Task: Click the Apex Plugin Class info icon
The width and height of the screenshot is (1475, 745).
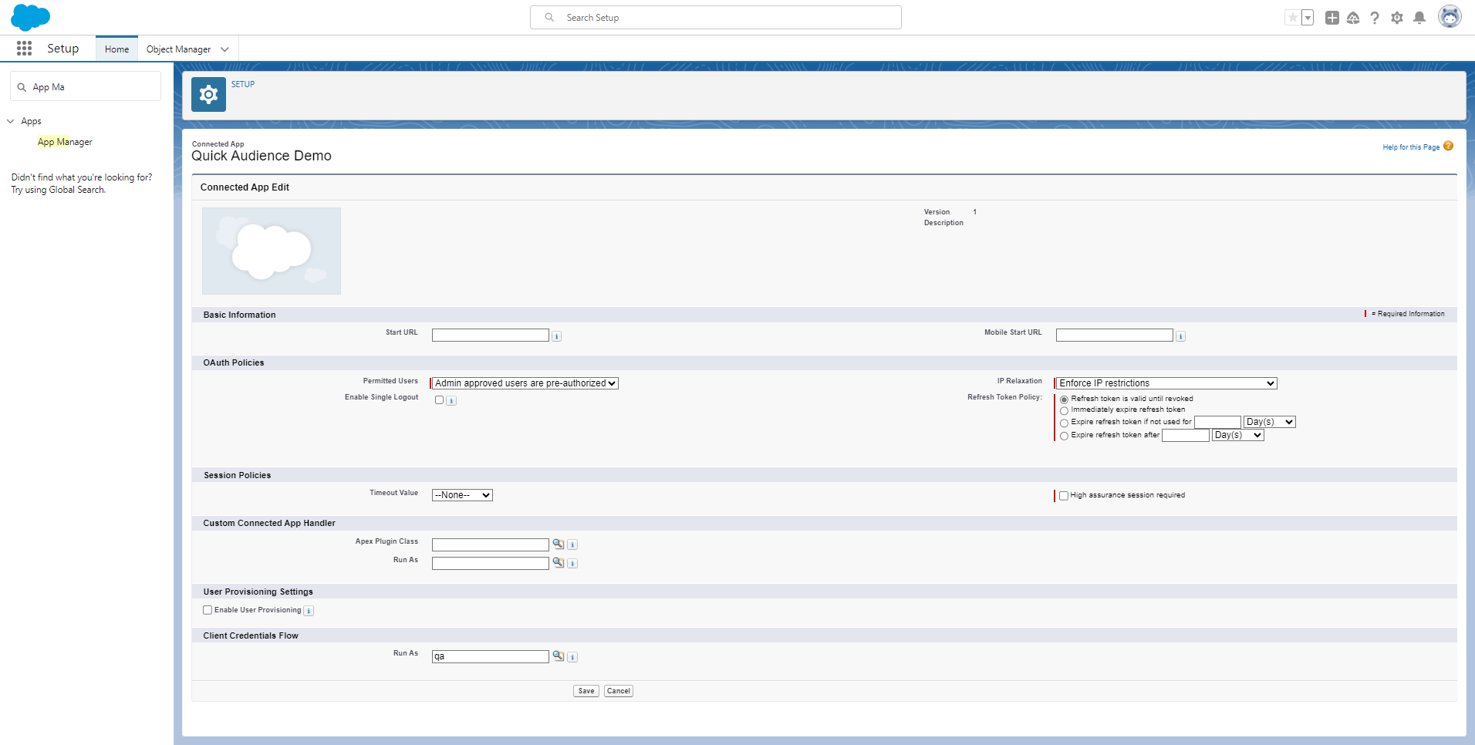Action: [572, 544]
